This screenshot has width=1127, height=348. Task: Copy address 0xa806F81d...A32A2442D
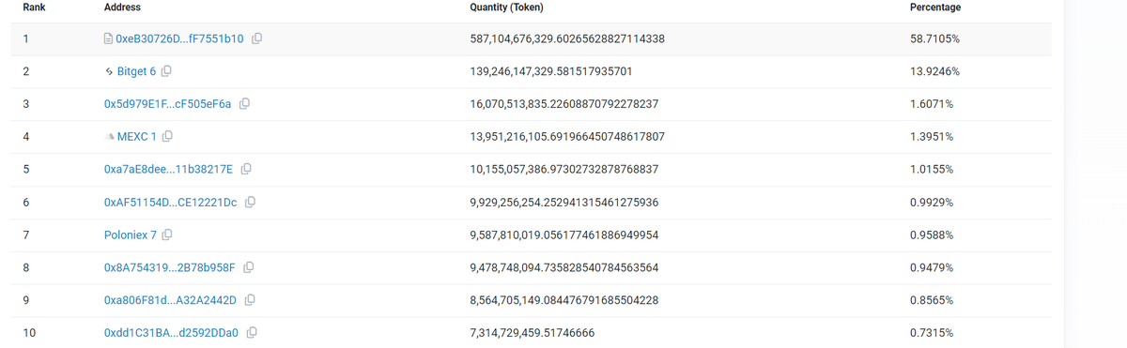pyautogui.click(x=249, y=300)
